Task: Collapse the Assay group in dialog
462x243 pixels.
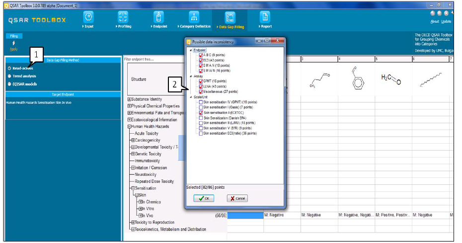Action: point(191,76)
